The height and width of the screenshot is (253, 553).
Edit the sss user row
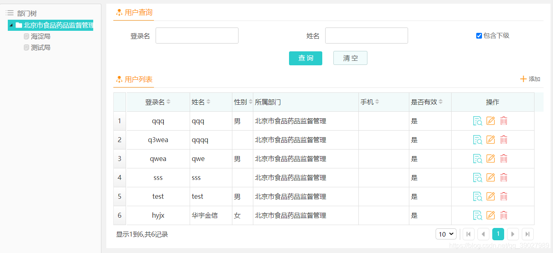[x=491, y=177]
